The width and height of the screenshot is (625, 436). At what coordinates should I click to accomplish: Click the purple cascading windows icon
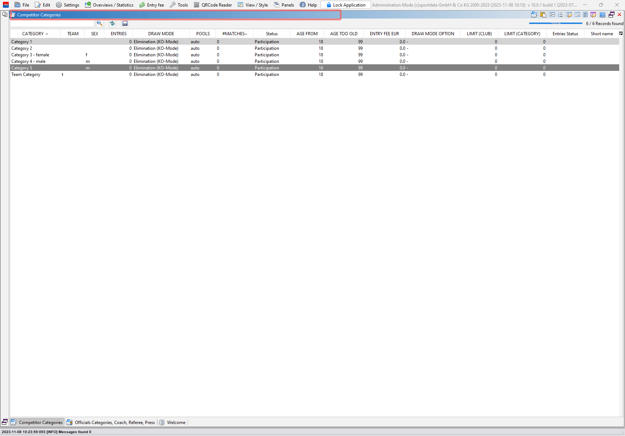(x=612, y=15)
